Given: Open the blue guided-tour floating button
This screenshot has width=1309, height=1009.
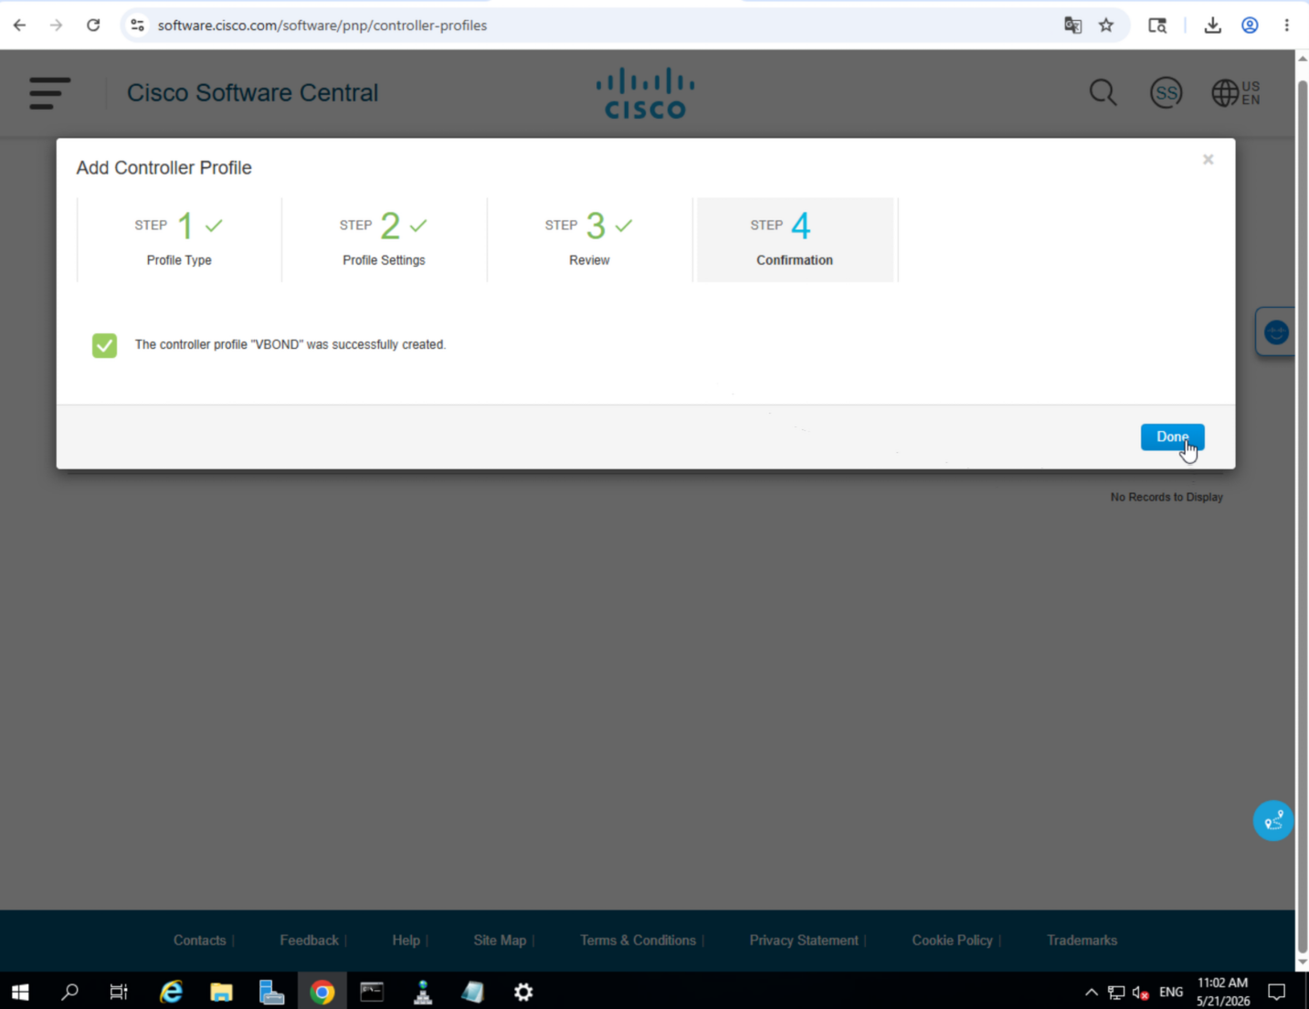Looking at the screenshot, I should pos(1273,821).
